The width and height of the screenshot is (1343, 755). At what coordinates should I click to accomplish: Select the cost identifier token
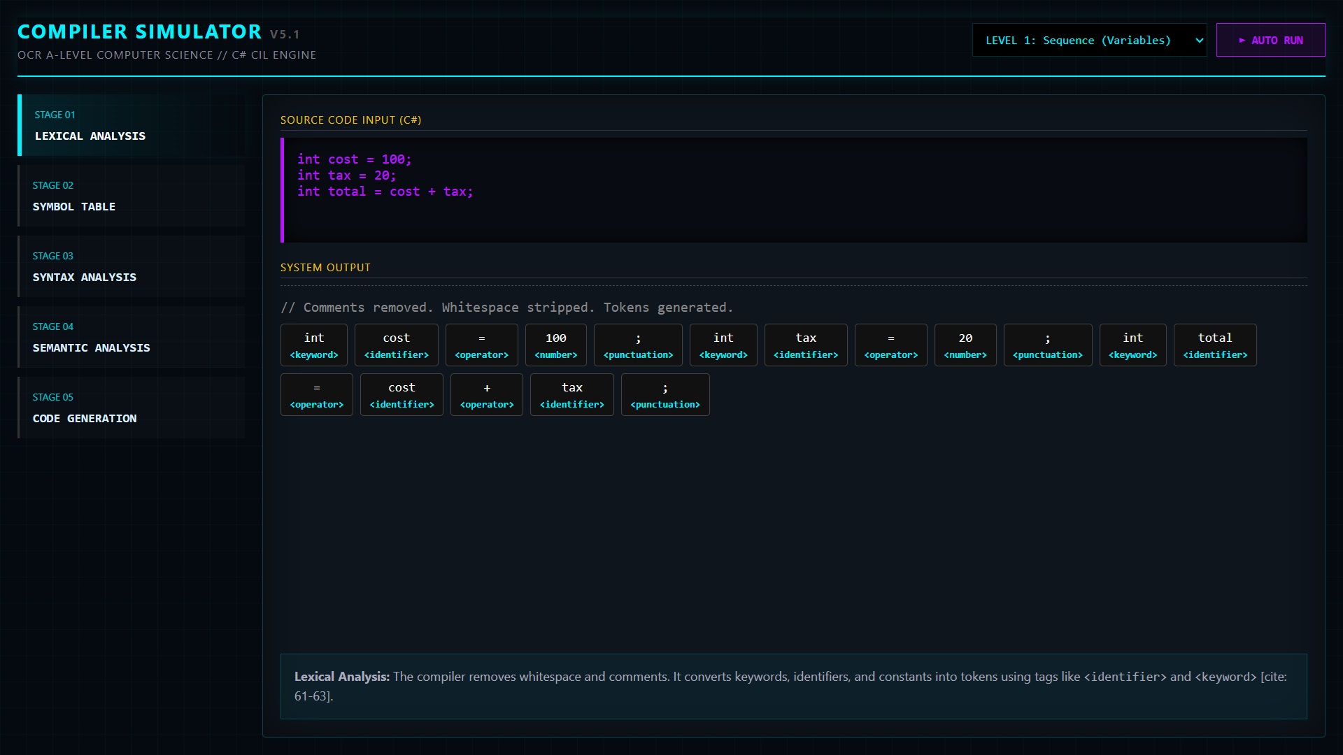pos(396,345)
